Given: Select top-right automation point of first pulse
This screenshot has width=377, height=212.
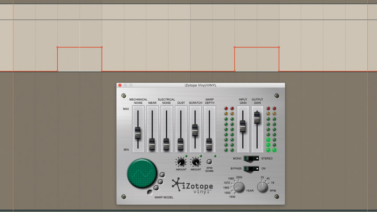Looking at the screenshot, I should tap(102, 47).
